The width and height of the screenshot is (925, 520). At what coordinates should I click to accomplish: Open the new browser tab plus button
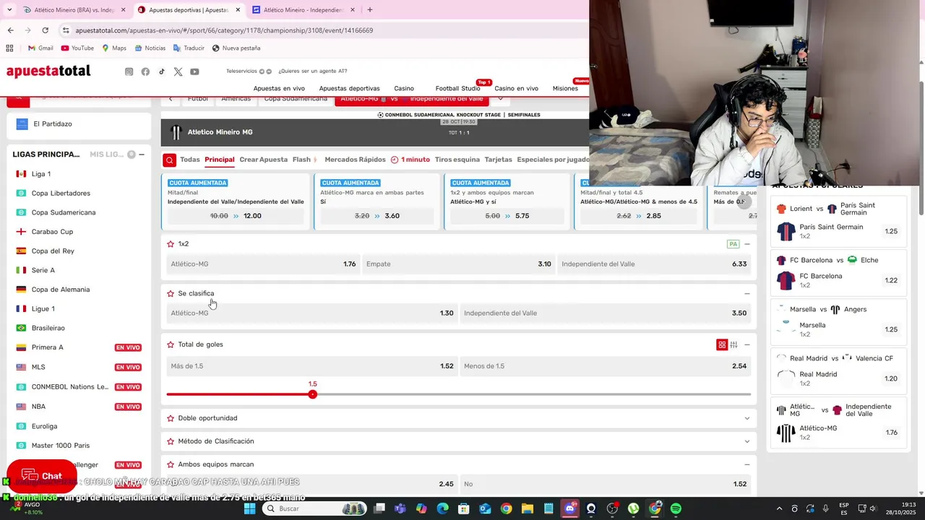pyautogui.click(x=370, y=10)
